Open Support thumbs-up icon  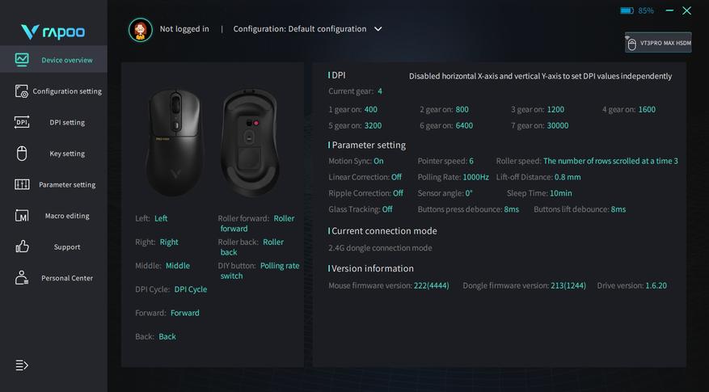pyautogui.click(x=22, y=247)
